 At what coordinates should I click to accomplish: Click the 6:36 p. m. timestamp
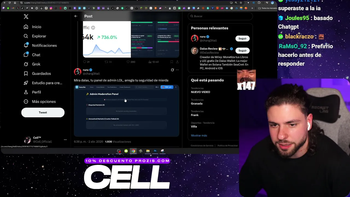pos(81,142)
